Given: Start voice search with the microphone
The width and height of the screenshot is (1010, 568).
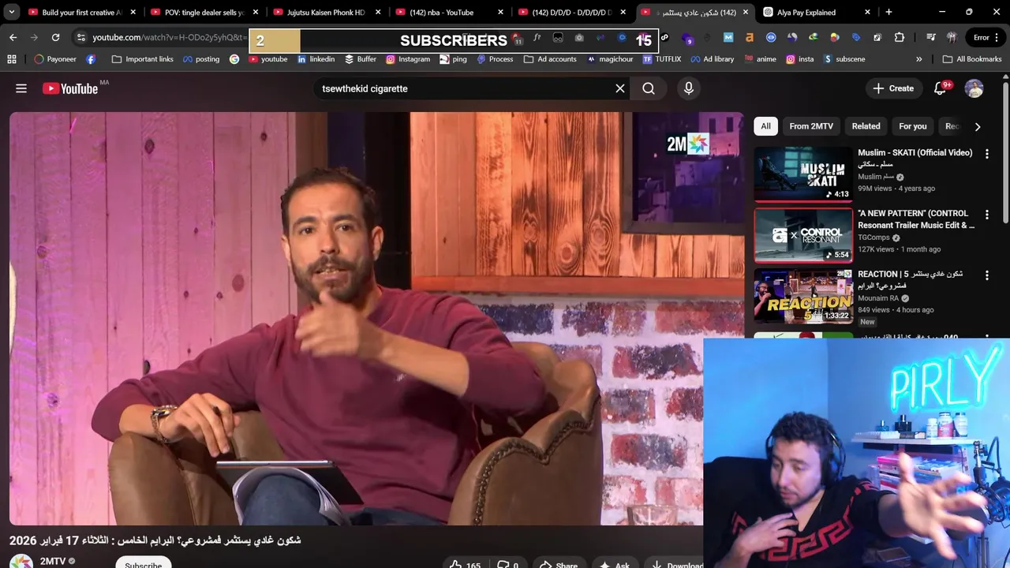Looking at the screenshot, I should (x=689, y=88).
